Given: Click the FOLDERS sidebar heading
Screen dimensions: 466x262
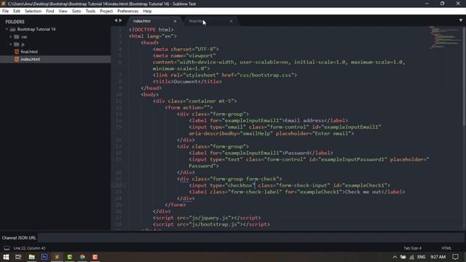Looking at the screenshot, I should pos(15,22).
